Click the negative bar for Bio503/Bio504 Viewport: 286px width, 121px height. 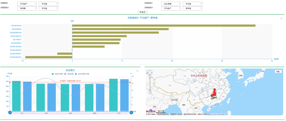tap(49, 57)
